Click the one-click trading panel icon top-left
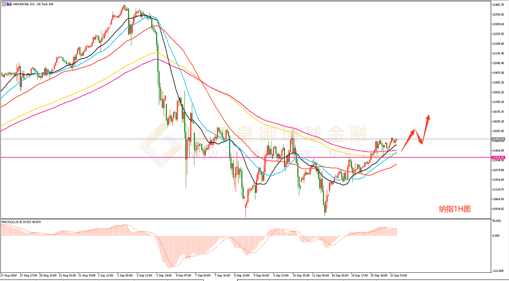This screenshot has width=509, height=281. click(x=4, y=3)
